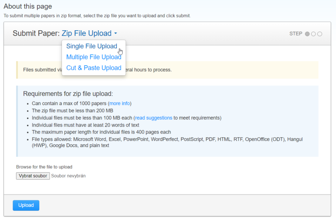This screenshot has height=221, width=336.
Task: Click the 'About this page' heading
Action: (x=28, y=7)
